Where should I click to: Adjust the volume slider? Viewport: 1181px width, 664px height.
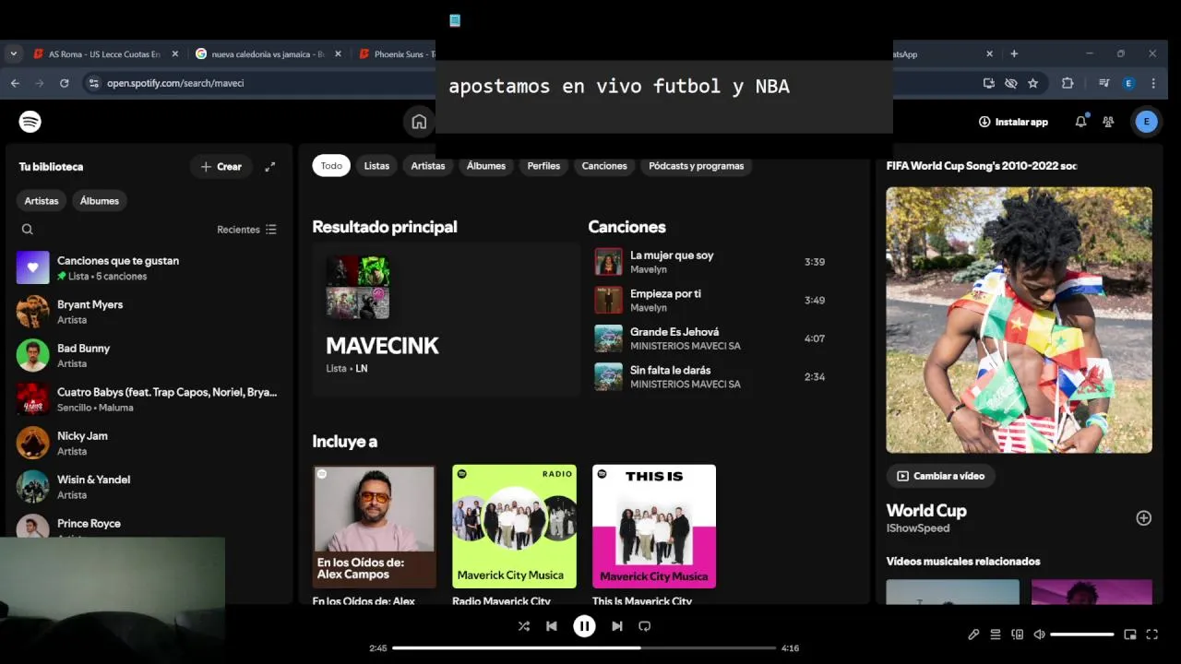coord(1081,634)
